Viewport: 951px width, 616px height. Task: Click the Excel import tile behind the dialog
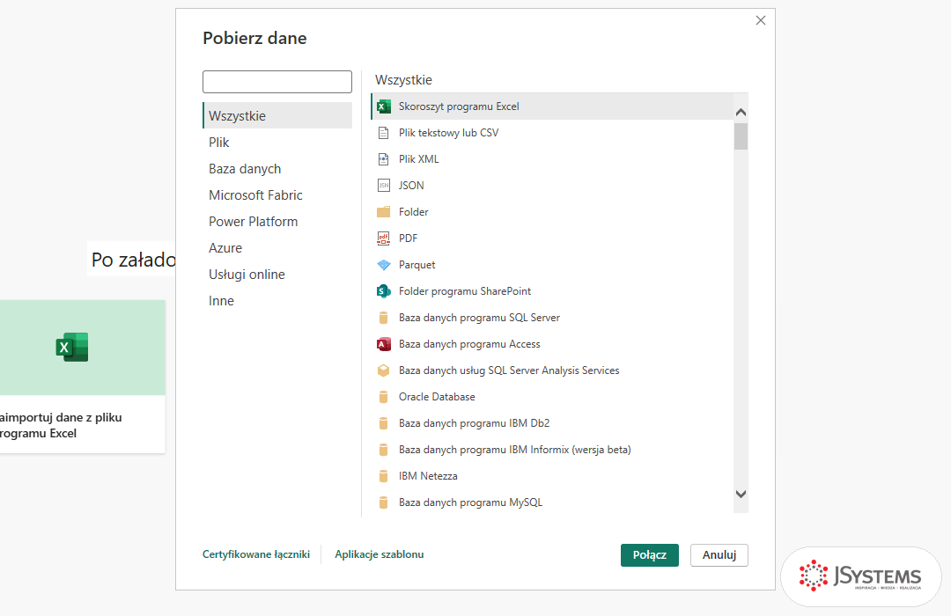83,377
